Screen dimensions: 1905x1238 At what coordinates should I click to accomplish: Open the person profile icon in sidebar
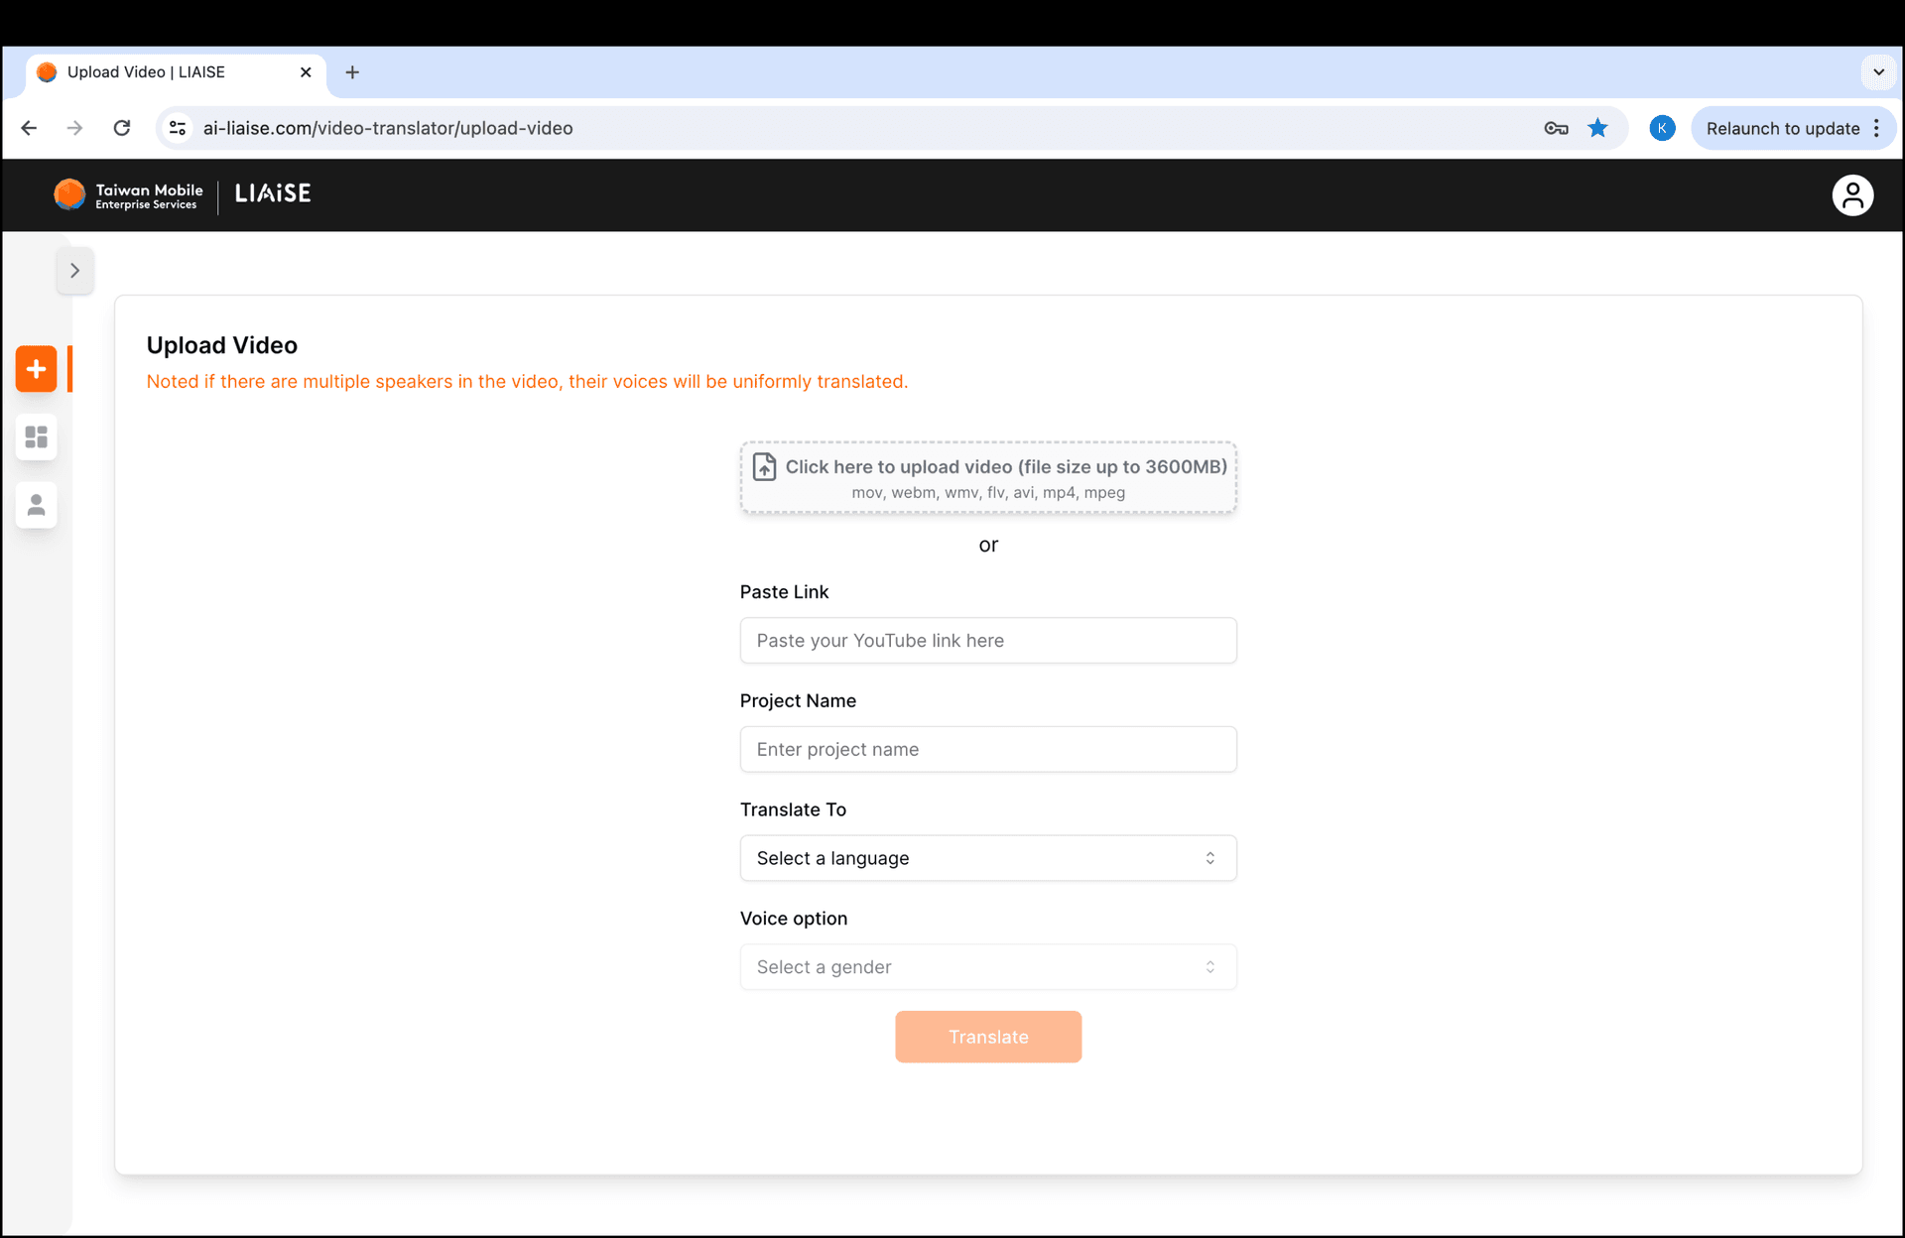pyautogui.click(x=37, y=506)
